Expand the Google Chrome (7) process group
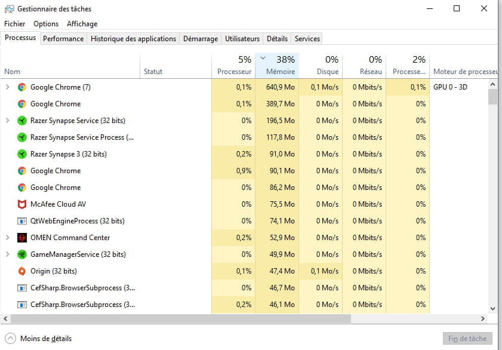The width and height of the screenshot is (502, 350). tap(8, 87)
